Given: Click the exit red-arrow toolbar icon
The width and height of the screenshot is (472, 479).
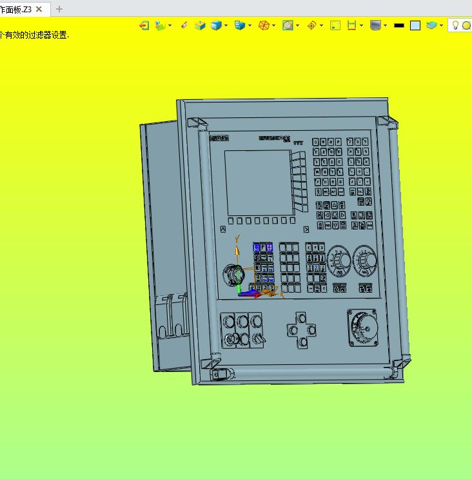Looking at the screenshot, I should 144,25.
